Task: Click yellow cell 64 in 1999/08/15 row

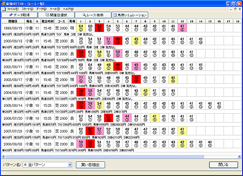Action: click(81, 28)
